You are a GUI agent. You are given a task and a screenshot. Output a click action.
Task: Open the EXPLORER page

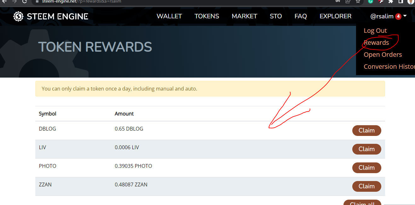pyautogui.click(x=335, y=16)
